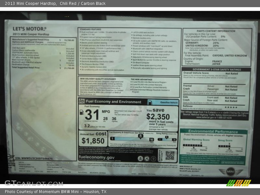This screenshot has width=260, height=195.
Task: Click Frontal Crash Driver 'Not Rated'
Action: pos(231,86)
